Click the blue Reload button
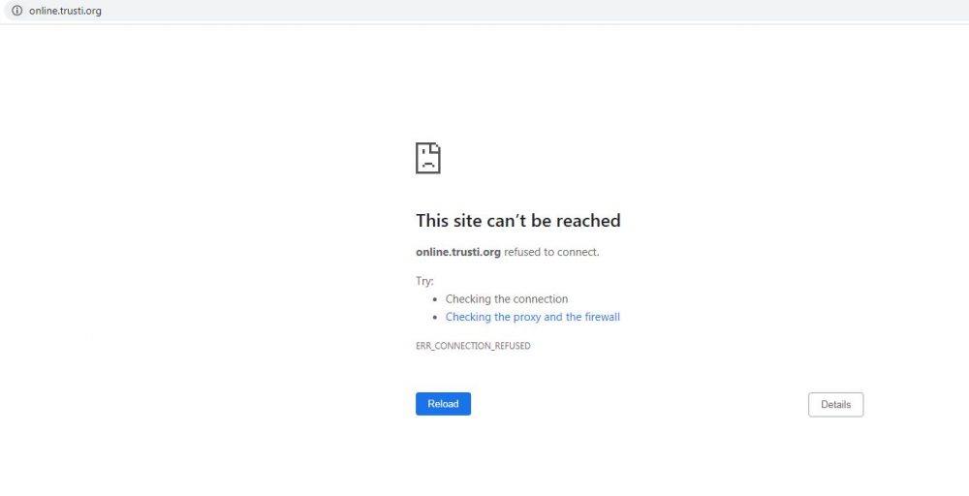This screenshot has width=969, height=496. pyautogui.click(x=443, y=404)
